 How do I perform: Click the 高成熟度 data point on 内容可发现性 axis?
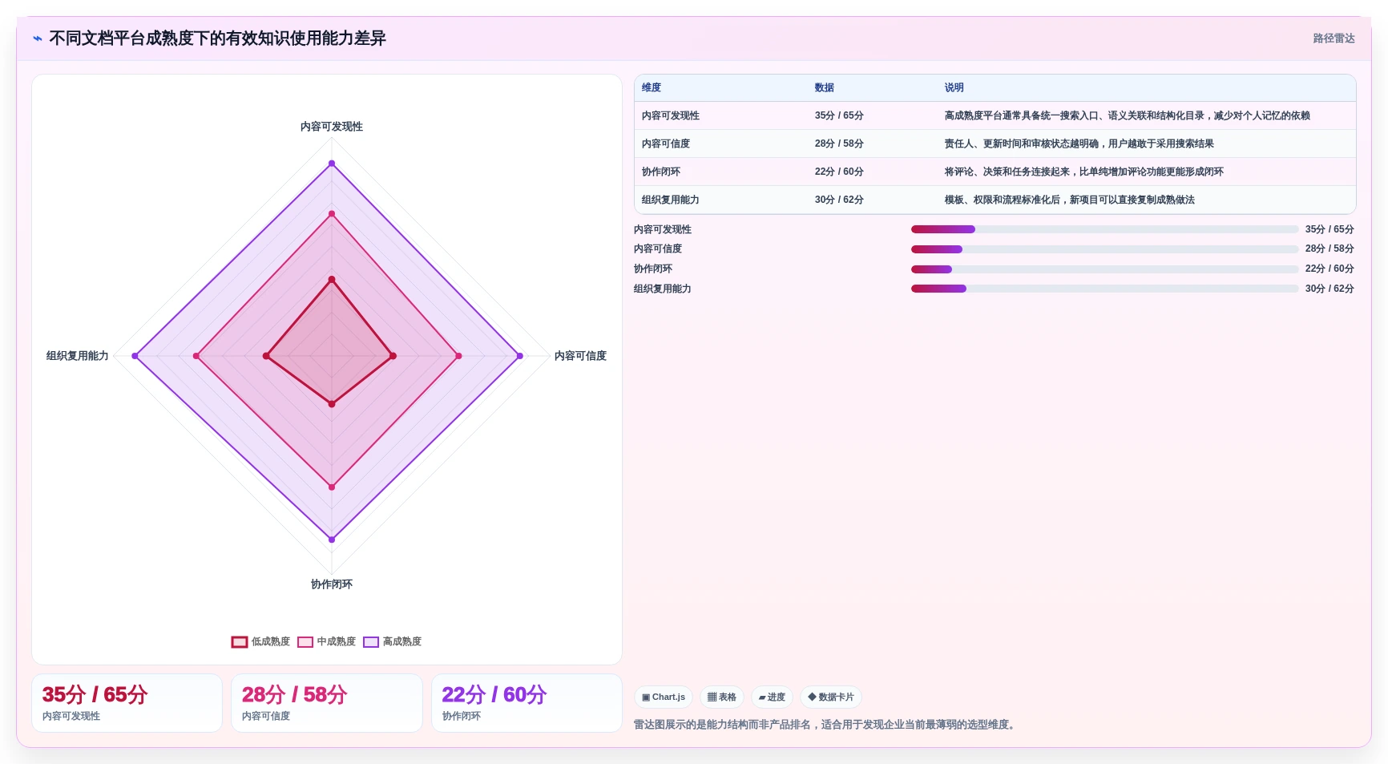[x=332, y=164]
